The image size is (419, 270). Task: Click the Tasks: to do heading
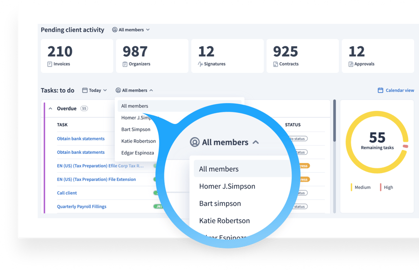(x=58, y=90)
